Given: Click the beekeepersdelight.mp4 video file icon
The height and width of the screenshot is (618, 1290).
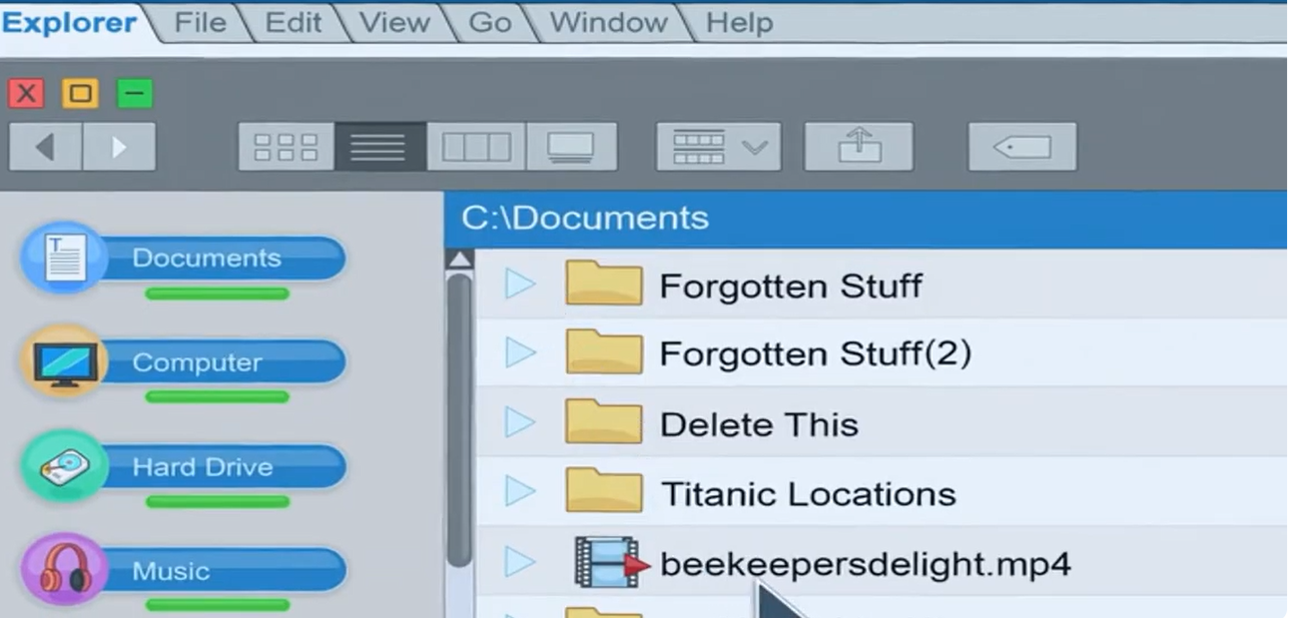Looking at the screenshot, I should point(610,561).
